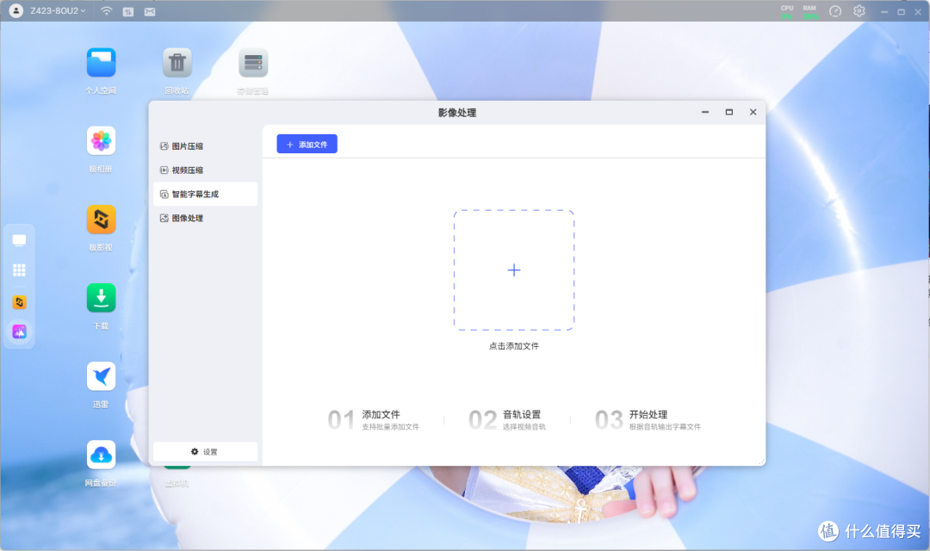This screenshot has width=930, height=551.
Task: Launch the 极相册 photo album app
Action: coord(101,141)
